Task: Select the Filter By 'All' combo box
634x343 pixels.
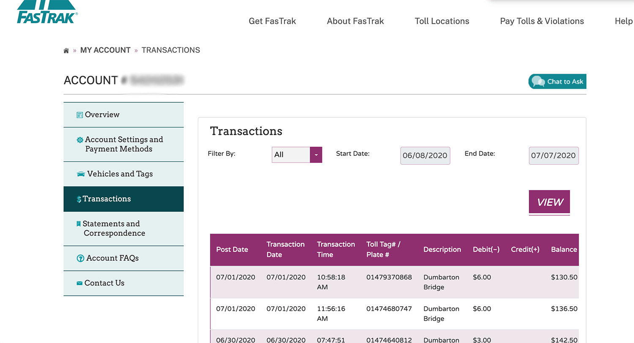Action: click(x=297, y=155)
